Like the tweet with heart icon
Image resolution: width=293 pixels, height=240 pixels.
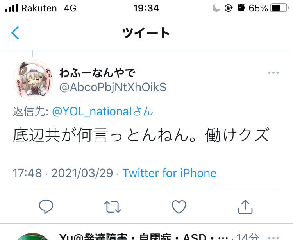click(x=179, y=207)
